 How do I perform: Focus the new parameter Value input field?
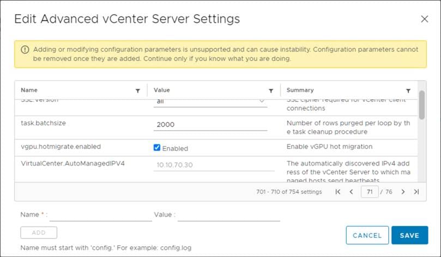(x=228, y=215)
